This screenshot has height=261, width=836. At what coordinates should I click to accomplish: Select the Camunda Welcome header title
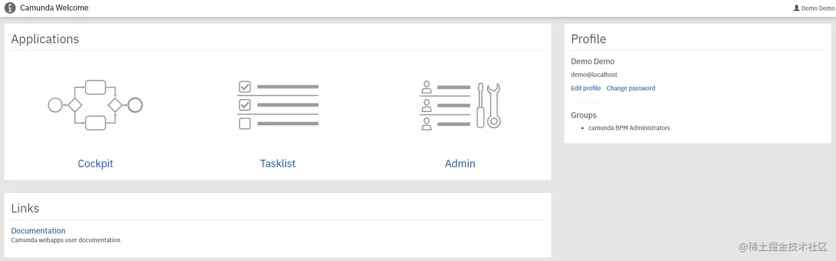(54, 8)
